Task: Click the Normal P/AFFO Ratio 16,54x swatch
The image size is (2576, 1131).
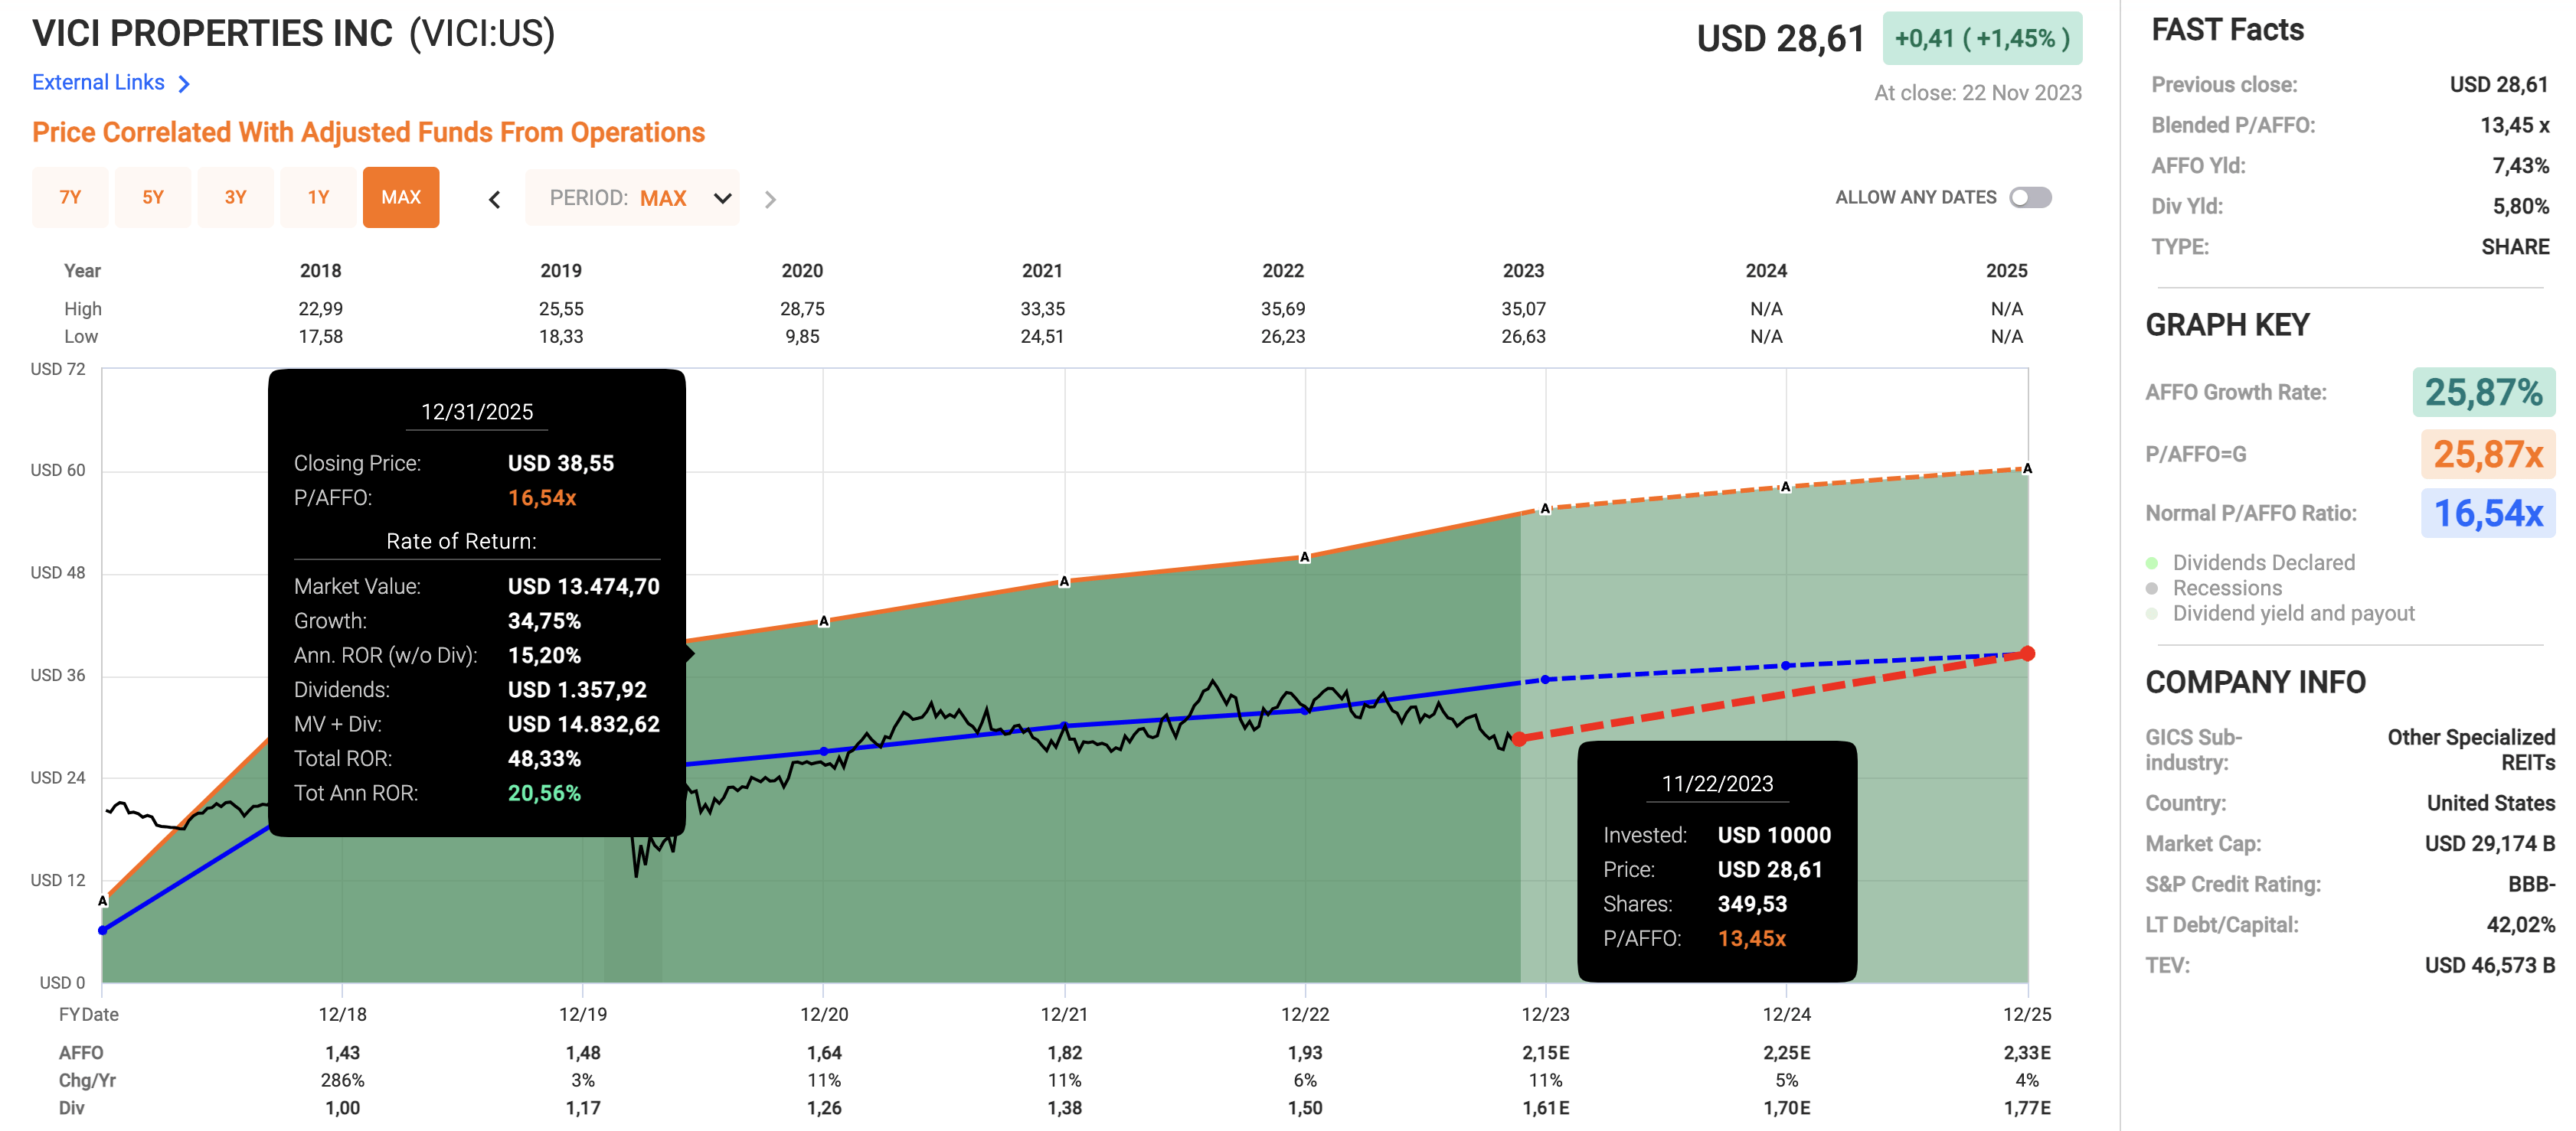Action: (x=2487, y=513)
